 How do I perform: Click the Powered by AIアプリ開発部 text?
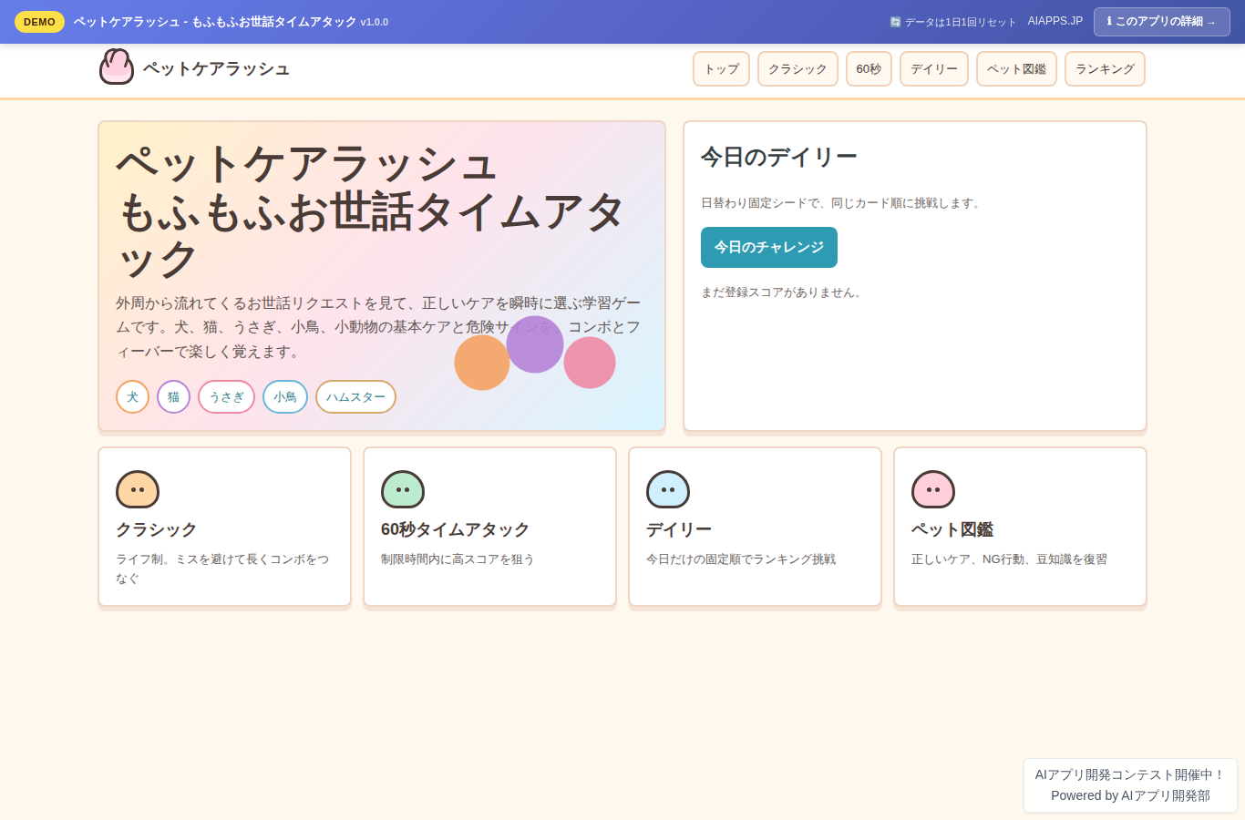1130,795
